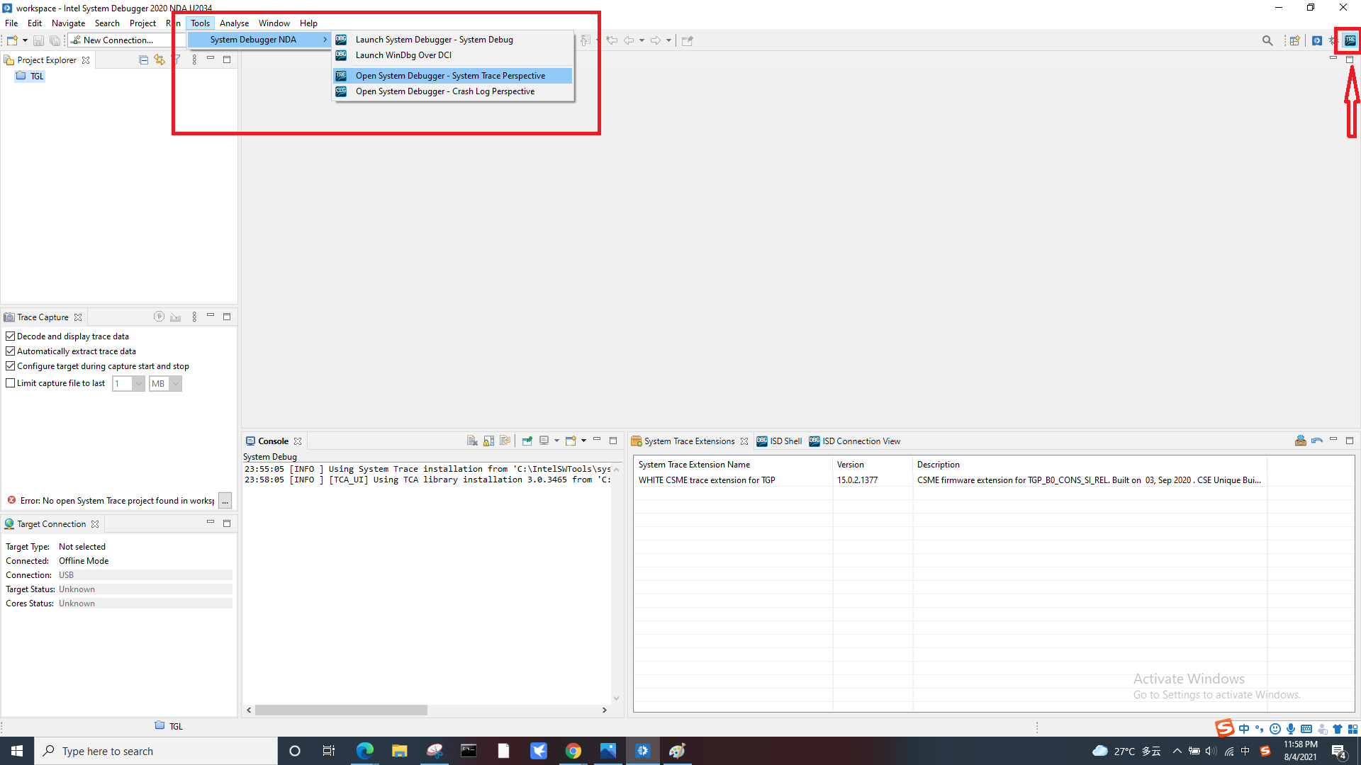The height and width of the screenshot is (765, 1361).
Task: Switch to the ISD Shell tab
Action: point(779,441)
